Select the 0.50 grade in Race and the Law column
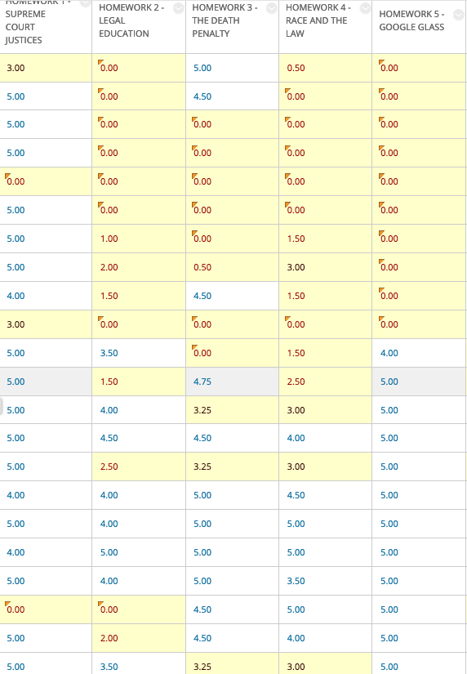The height and width of the screenshot is (674, 467). tap(296, 68)
